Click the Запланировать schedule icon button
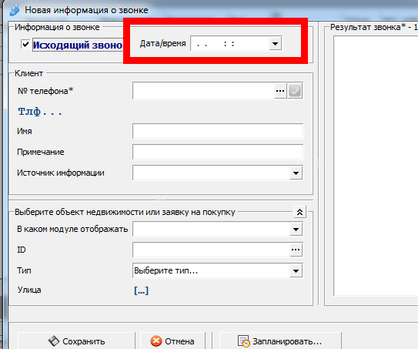This screenshot has width=418, height=349. tap(280, 341)
